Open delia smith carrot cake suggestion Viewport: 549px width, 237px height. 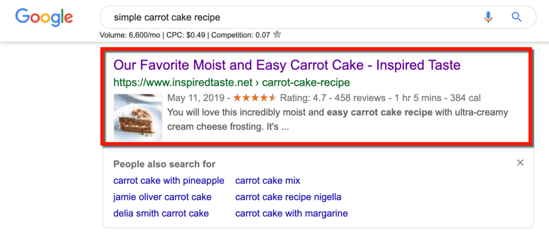[x=161, y=213]
